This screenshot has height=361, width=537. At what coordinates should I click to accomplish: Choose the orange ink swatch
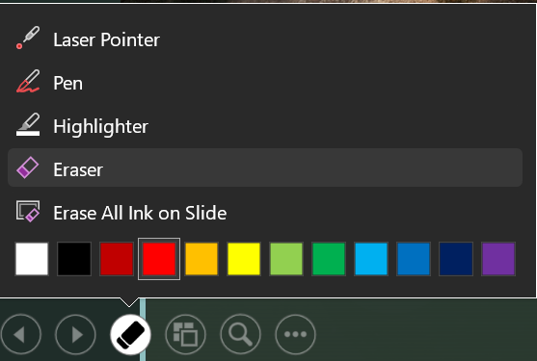pyautogui.click(x=201, y=259)
